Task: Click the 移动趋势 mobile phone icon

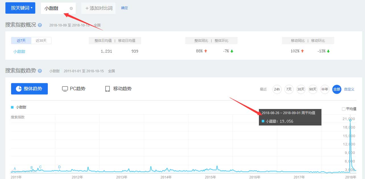Action: coord(108,89)
